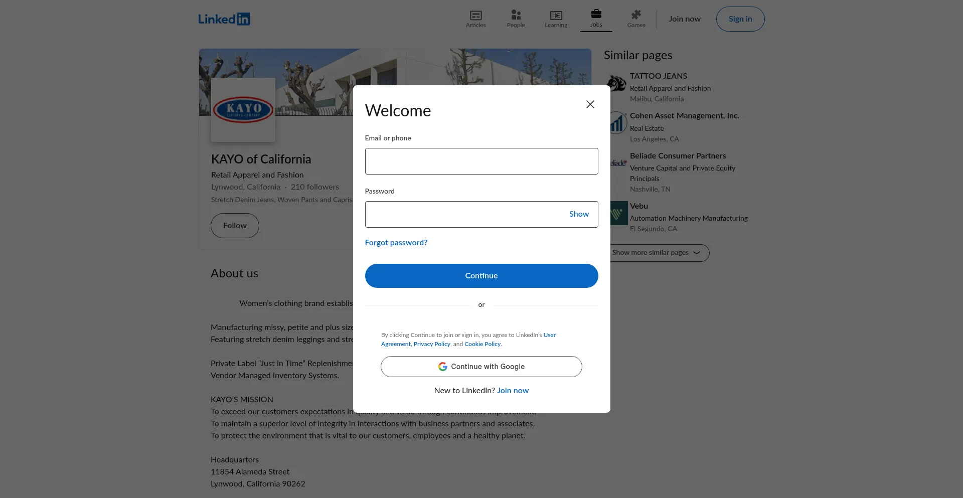The height and width of the screenshot is (498, 963).
Task: Click the 'Headquarters' label
Action: [x=234, y=460]
